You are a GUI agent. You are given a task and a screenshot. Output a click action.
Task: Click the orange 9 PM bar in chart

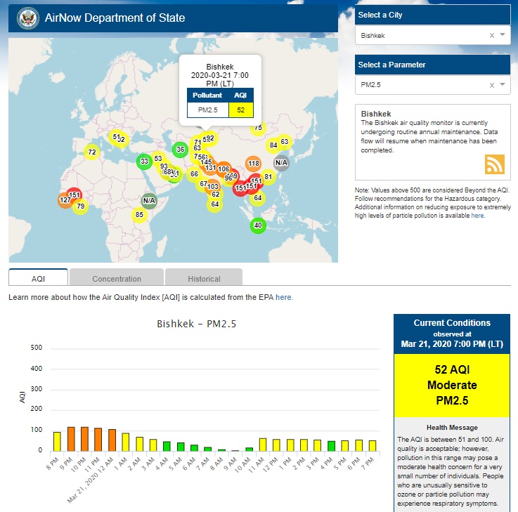coord(71,438)
